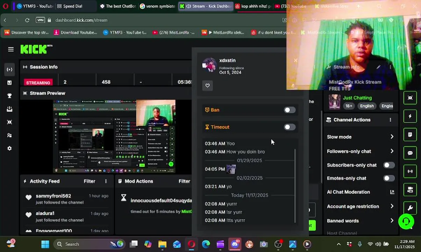The image size is (421, 252).
Task: Select aladura1 follow entry
Action: [67, 217]
